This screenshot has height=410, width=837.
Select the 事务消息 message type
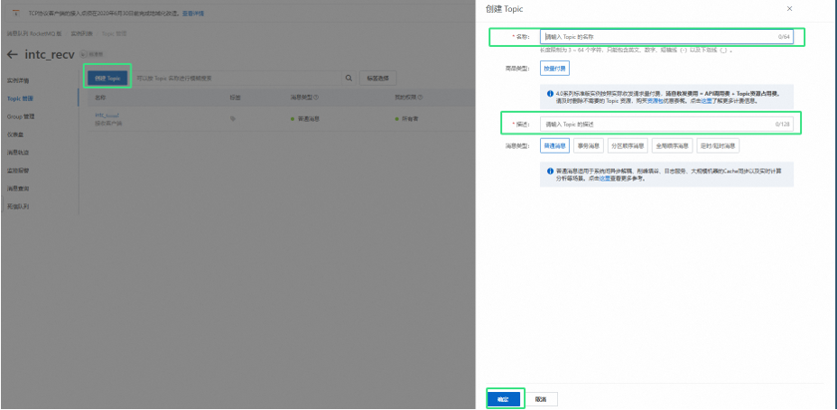pyautogui.click(x=589, y=145)
